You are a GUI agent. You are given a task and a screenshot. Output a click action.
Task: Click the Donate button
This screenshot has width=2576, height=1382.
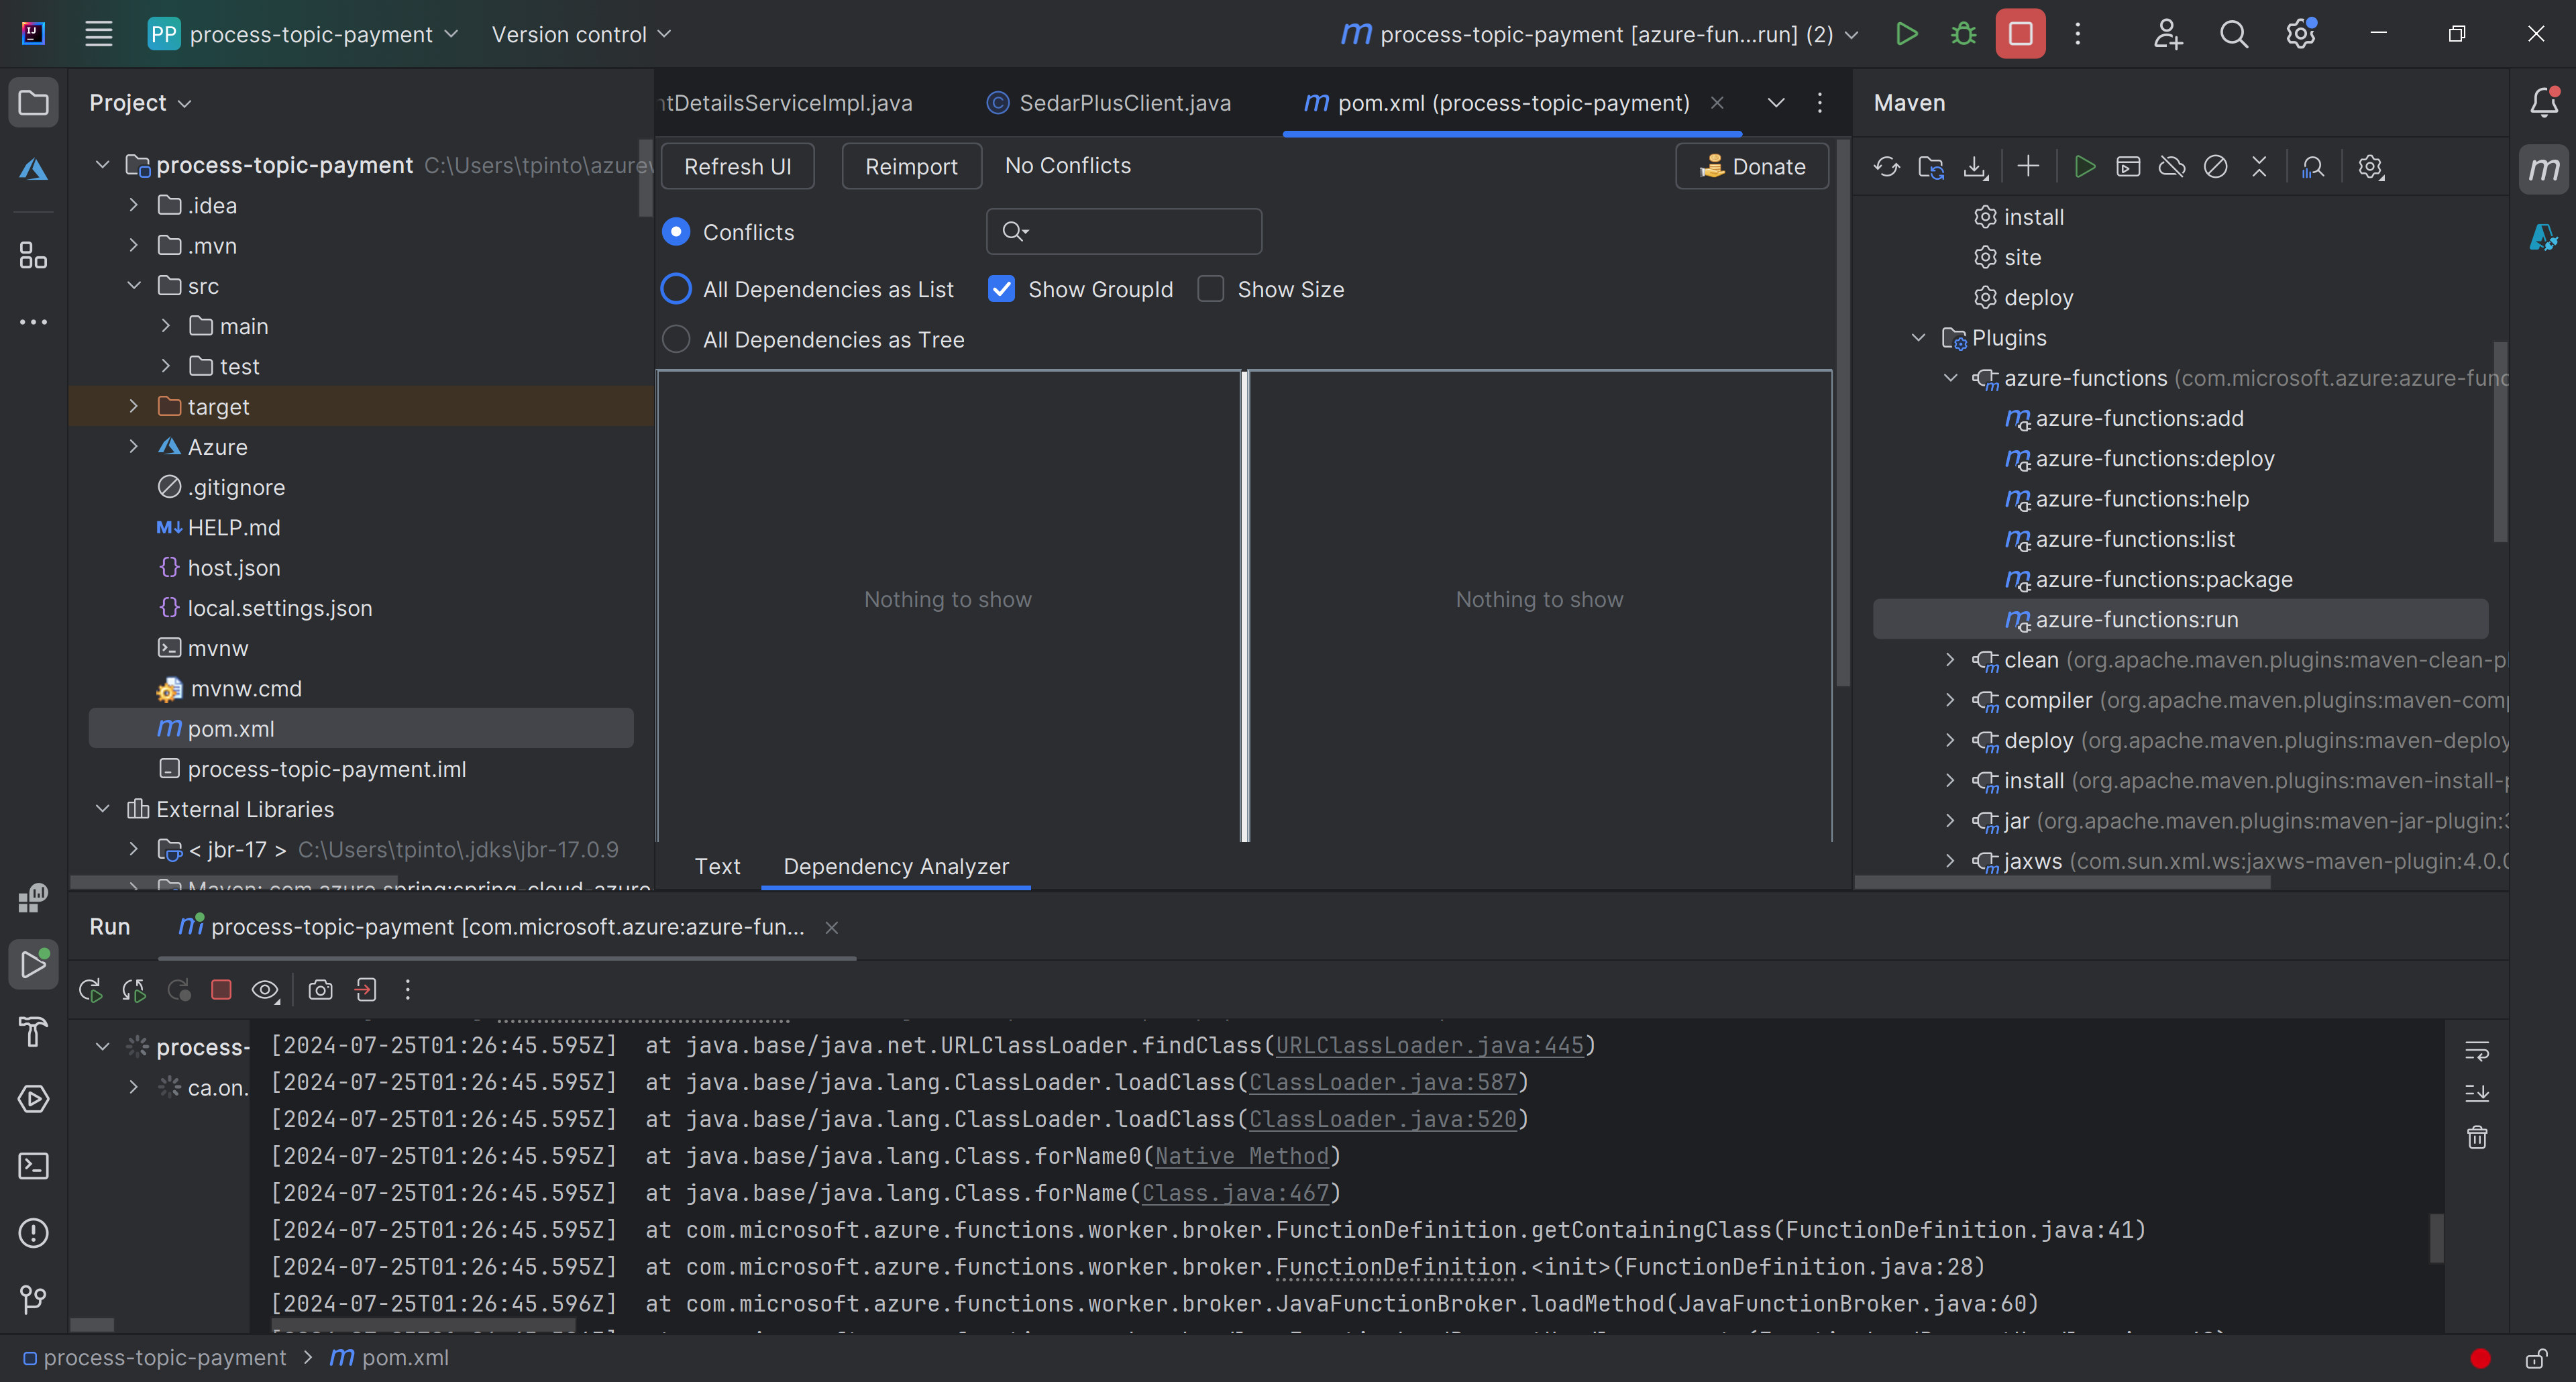pos(1752,166)
